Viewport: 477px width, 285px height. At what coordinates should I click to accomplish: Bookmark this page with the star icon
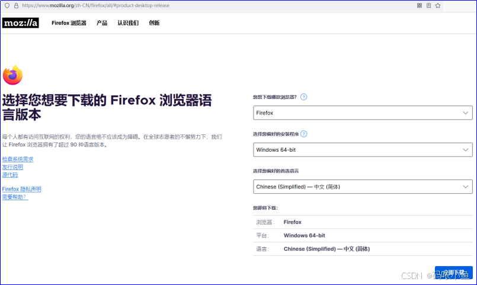(438, 5)
